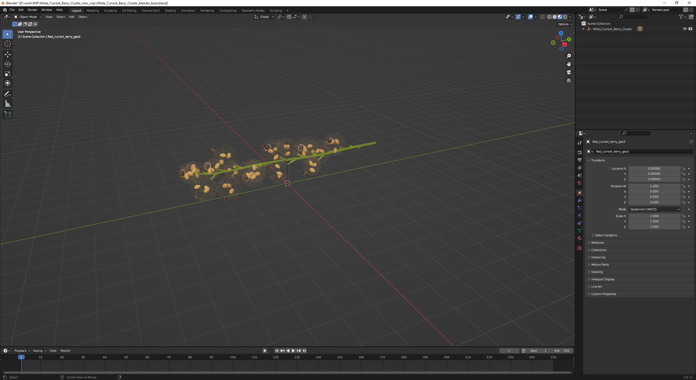Expand the Relations panel
Image resolution: width=696 pixels, height=380 pixels.
[597, 243]
